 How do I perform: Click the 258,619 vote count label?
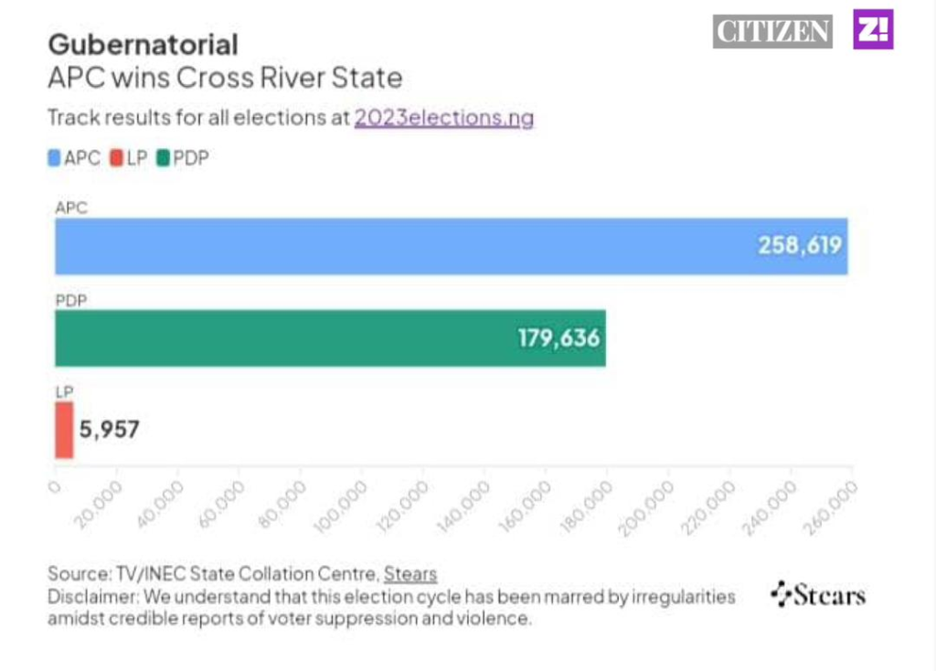[x=799, y=246]
